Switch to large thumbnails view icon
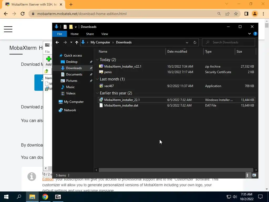The height and width of the screenshot is (202, 269). pos(254,175)
